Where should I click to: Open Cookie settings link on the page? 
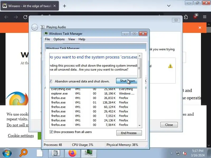21,136
